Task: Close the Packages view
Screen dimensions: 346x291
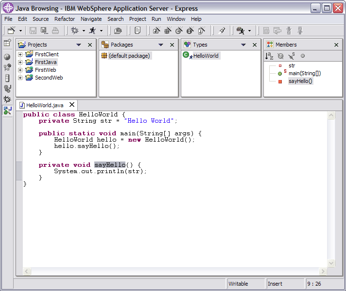Action: [172, 45]
